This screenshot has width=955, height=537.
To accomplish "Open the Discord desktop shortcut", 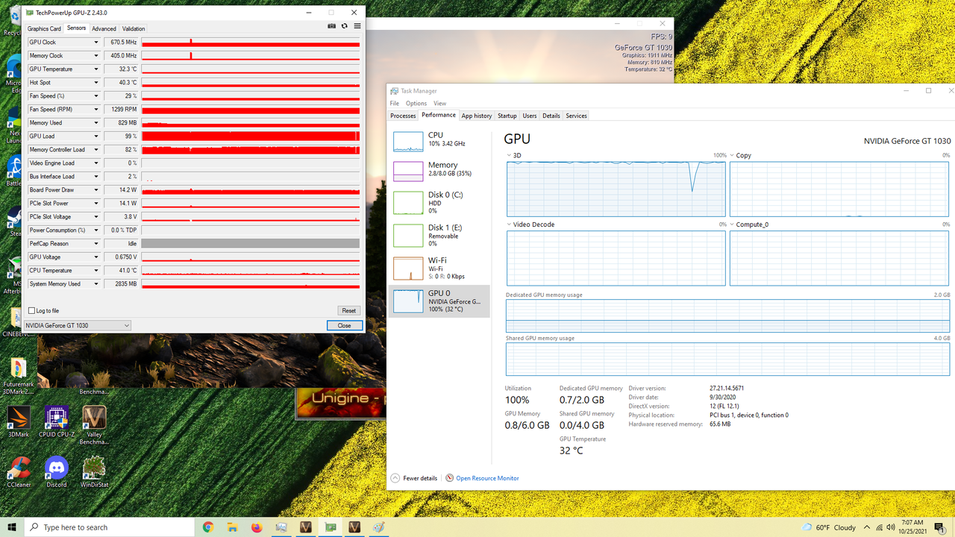I will 57,471.
